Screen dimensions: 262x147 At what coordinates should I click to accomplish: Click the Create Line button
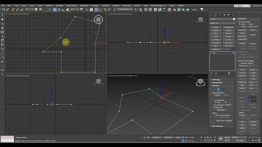point(242,30)
